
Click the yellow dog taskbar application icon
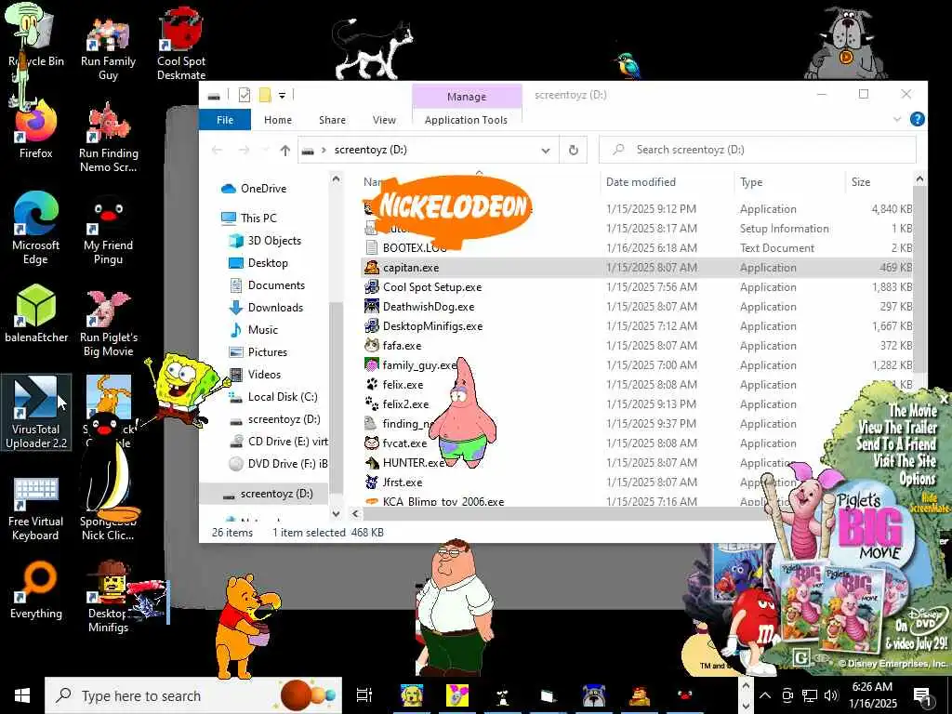[x=412, y=695]
